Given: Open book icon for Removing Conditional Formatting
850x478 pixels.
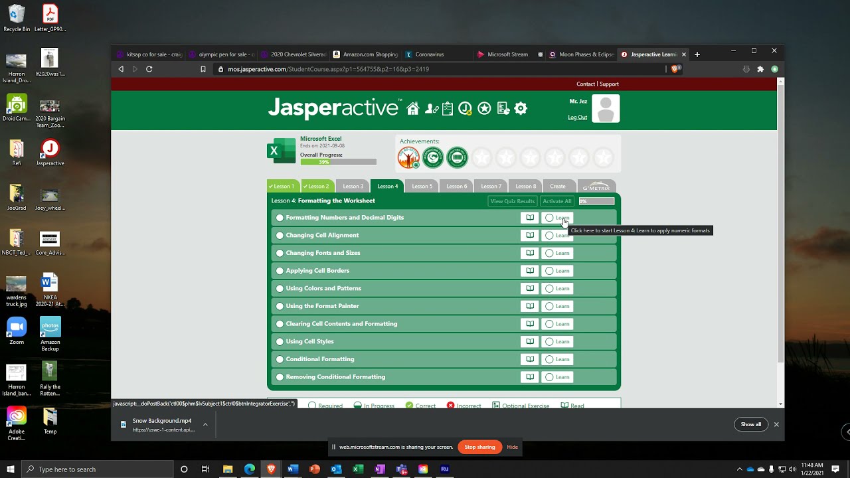Looking at the screenshot, I should pos(530,377).
